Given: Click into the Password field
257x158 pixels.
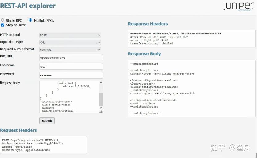Looking at the screenshot, I should (71, 75).
